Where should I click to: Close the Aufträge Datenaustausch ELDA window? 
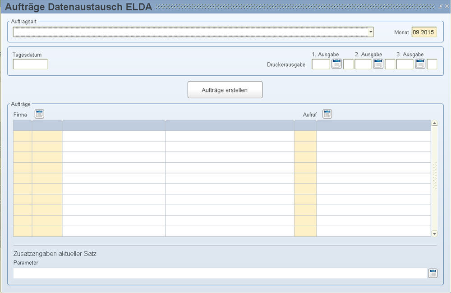tap(446, 6)
